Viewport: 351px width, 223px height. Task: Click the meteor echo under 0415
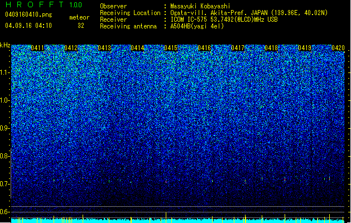pos(166,181)
